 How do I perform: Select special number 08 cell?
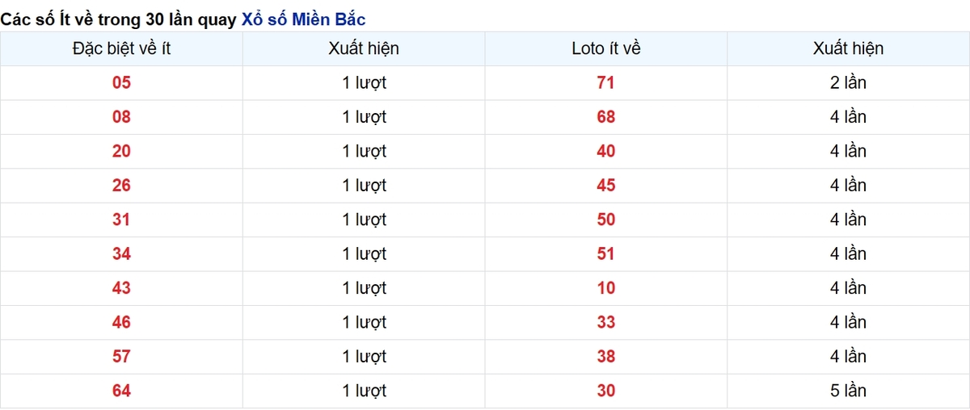pos(121,117)
